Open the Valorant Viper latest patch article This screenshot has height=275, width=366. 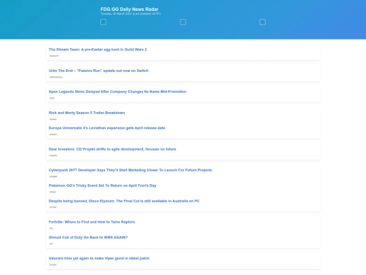coord(99,259)
